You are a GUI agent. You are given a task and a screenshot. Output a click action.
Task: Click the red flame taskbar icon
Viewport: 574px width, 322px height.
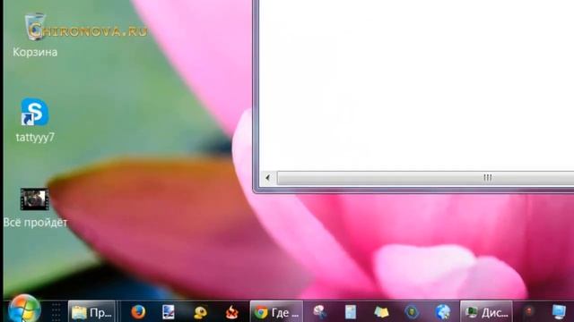click(231, 312)
